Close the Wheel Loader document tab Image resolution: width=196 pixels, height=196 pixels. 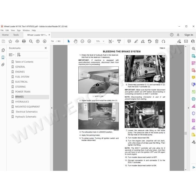(49, 35)
